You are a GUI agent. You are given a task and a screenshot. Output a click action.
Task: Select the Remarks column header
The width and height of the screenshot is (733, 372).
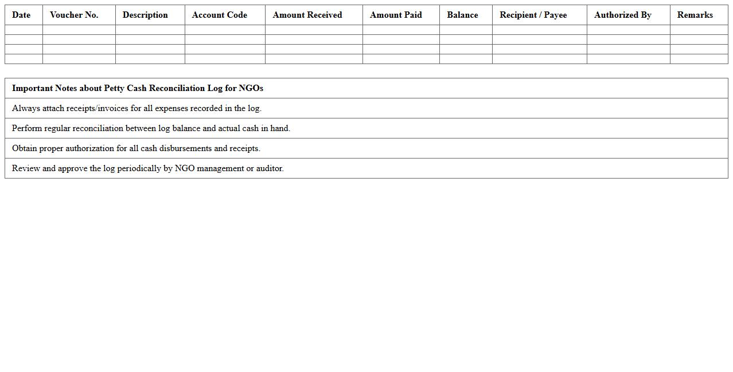[x=695, y=15]
